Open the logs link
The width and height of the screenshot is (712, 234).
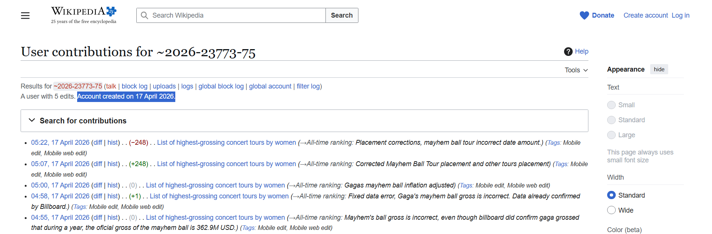(x=187, y=86)
